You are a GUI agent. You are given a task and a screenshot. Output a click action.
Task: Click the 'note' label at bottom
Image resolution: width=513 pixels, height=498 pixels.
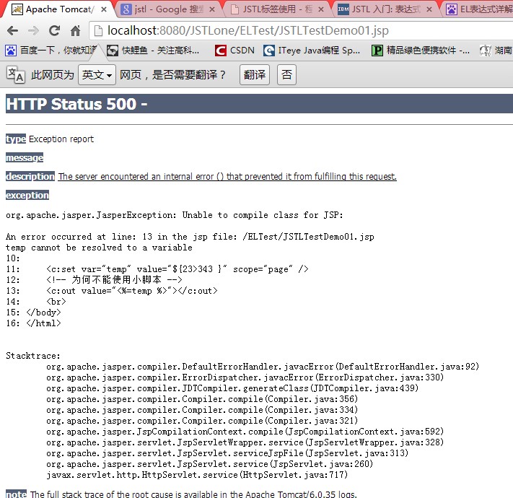tap(17, 494)
